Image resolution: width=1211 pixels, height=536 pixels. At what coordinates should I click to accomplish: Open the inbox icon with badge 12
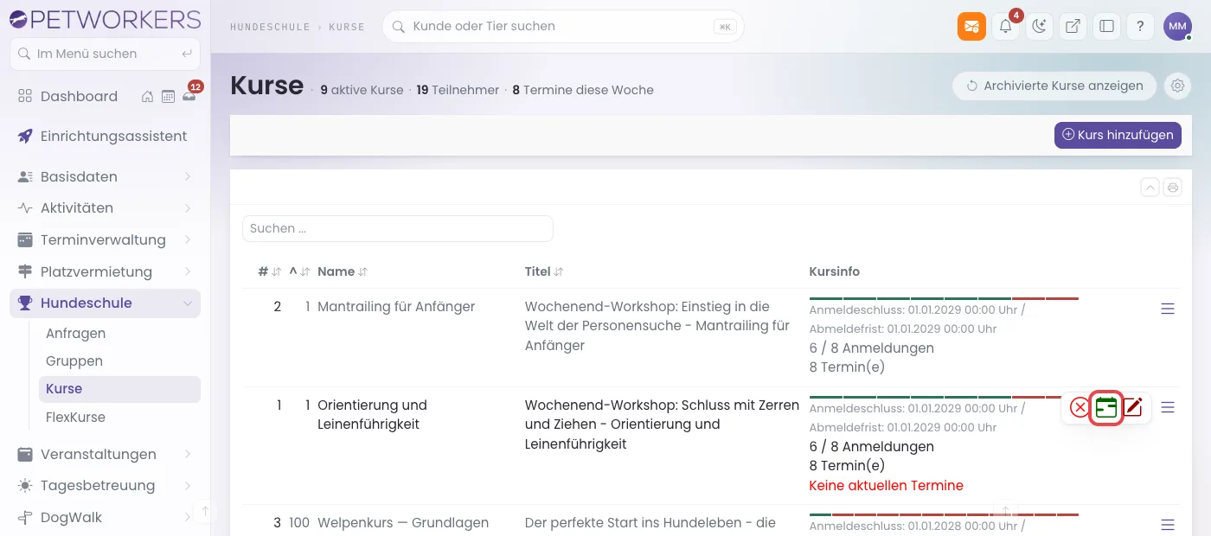click(x=189, y=96)
